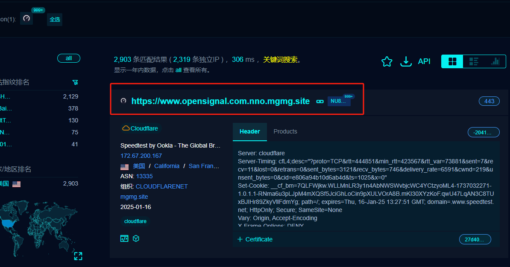Click the chain link icon after the URL
The height and width of the screenshot is (267, 510).
(x=320, y=102)
